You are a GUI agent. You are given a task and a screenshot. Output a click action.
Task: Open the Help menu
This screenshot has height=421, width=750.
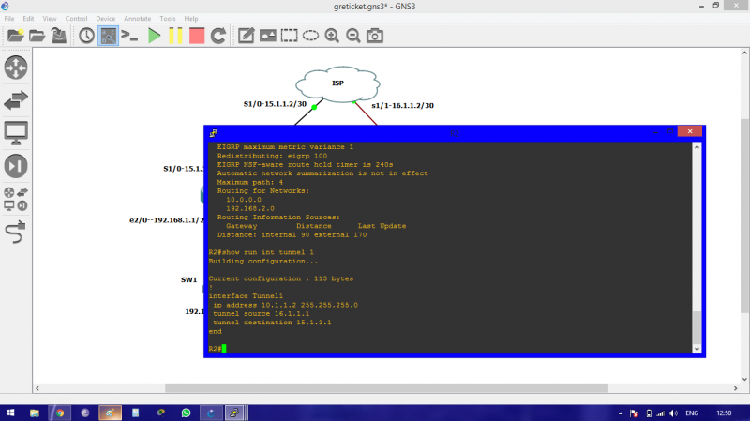[x=191, y=19]
